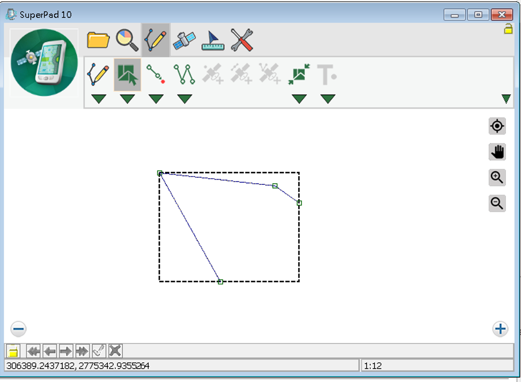
Task: Click the round plus zoom button
Action: (500, 329)
